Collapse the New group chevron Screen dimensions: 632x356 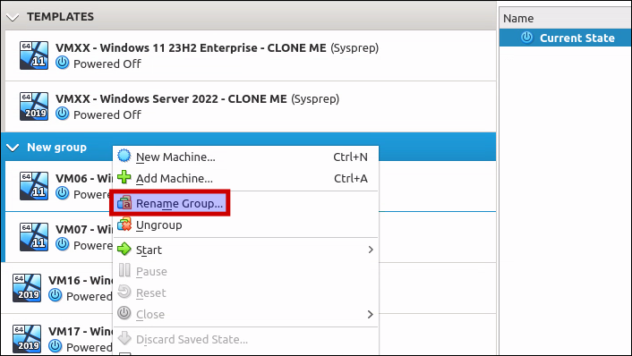(13, 148)
